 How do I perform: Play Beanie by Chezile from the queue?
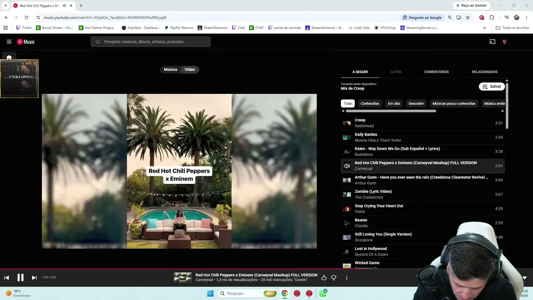click(423, 223)
